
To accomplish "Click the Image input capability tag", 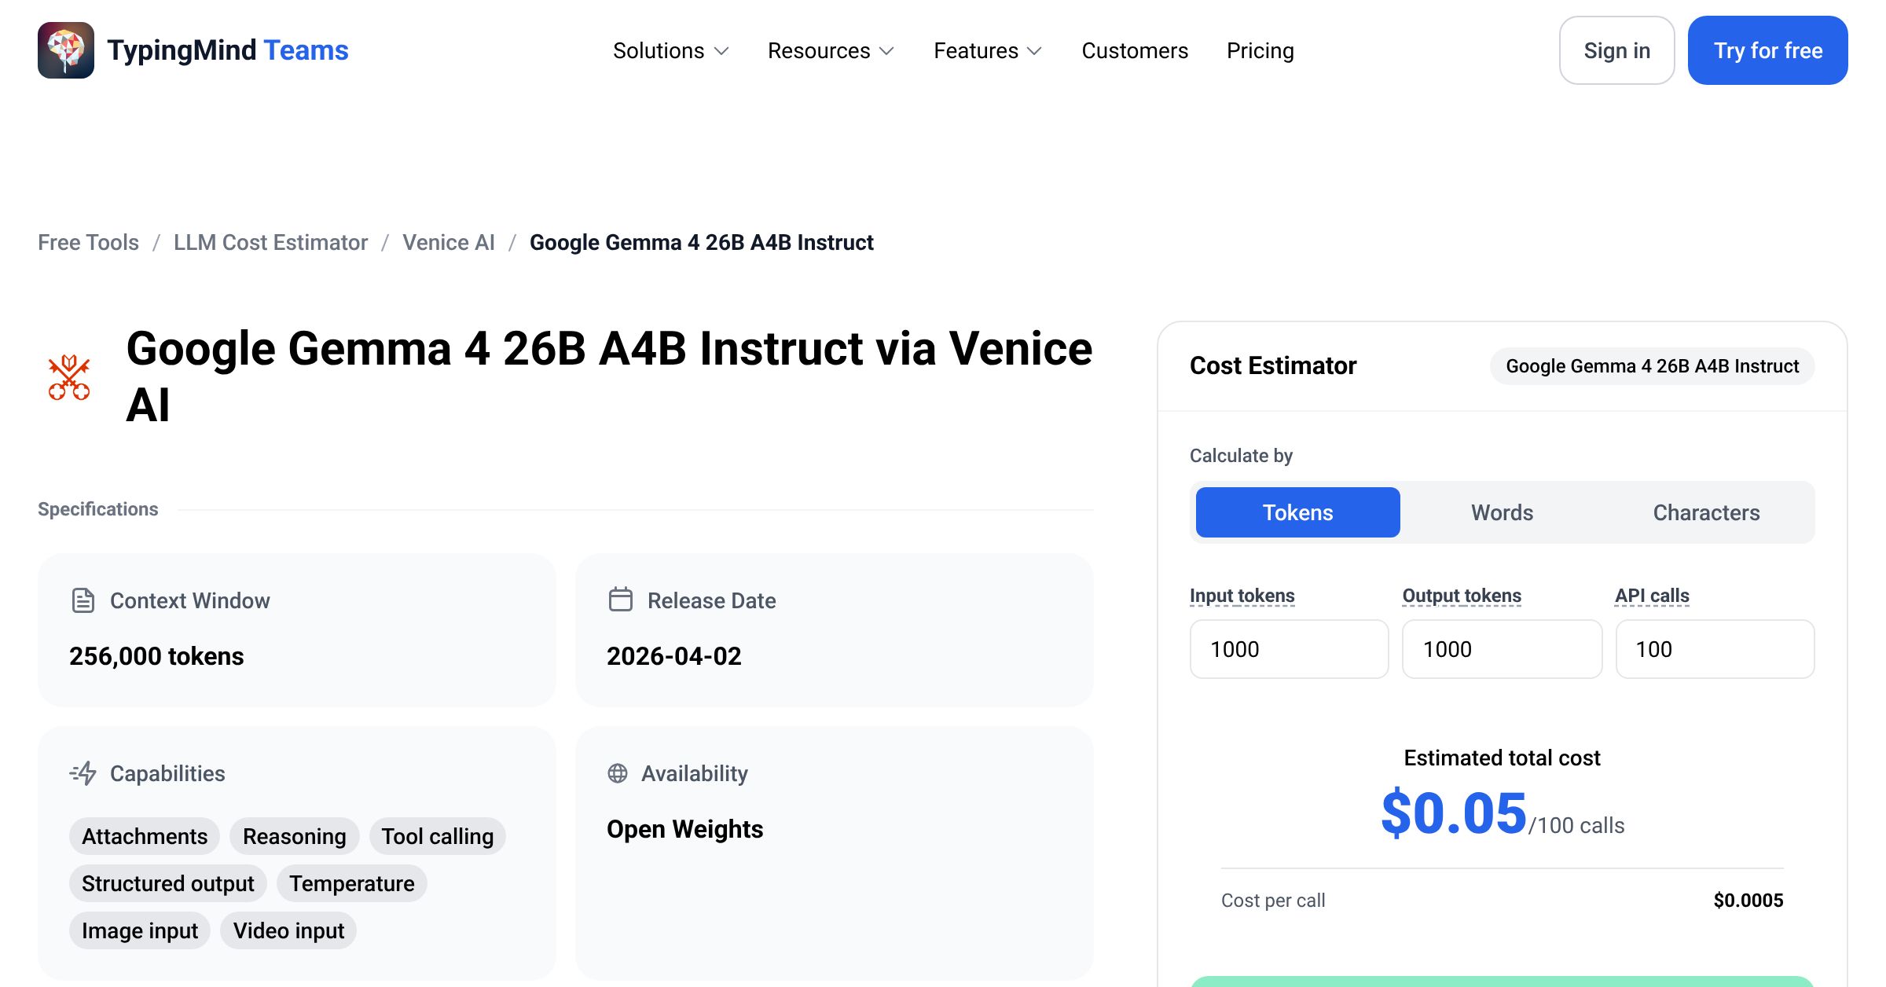I will (x=140, y=930).
